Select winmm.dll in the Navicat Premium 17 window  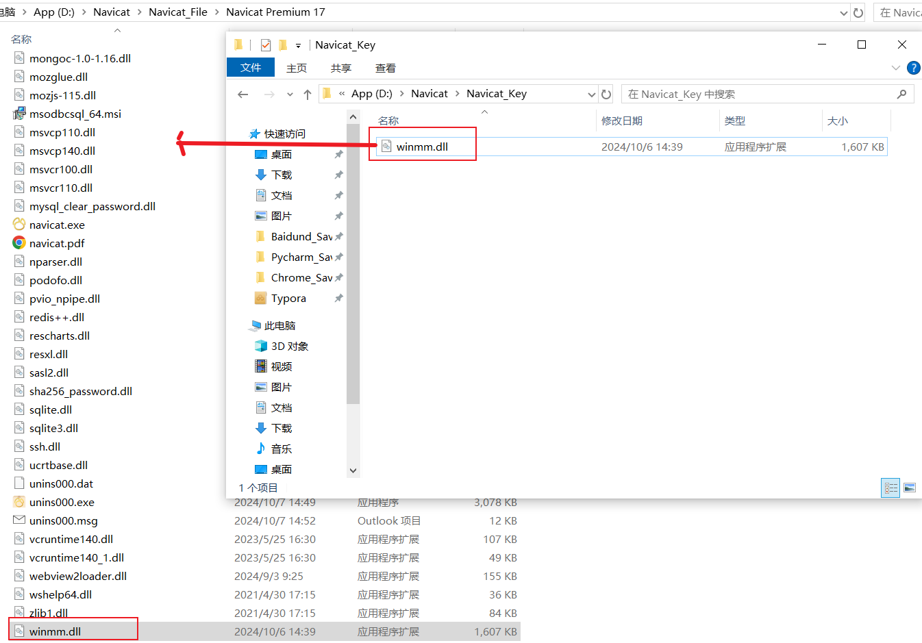[x=55, y=631]
